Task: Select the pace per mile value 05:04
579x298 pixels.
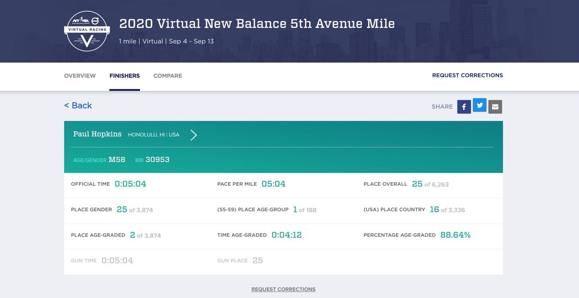Action: click(x=273, y=184)
